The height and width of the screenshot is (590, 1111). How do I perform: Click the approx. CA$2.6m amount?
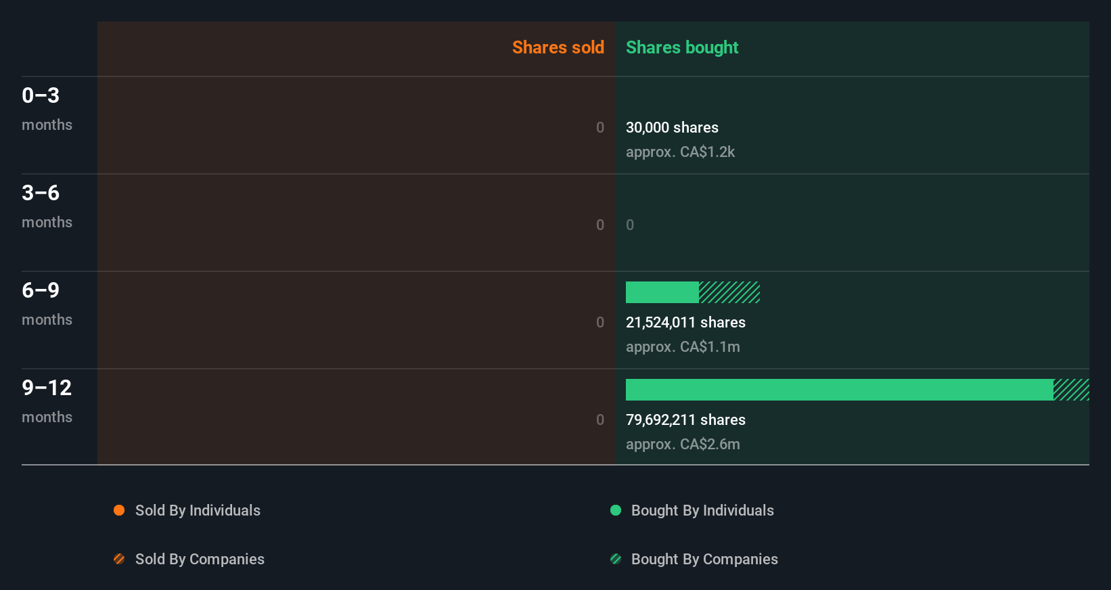pyautogui.click(x=683, y=444)
